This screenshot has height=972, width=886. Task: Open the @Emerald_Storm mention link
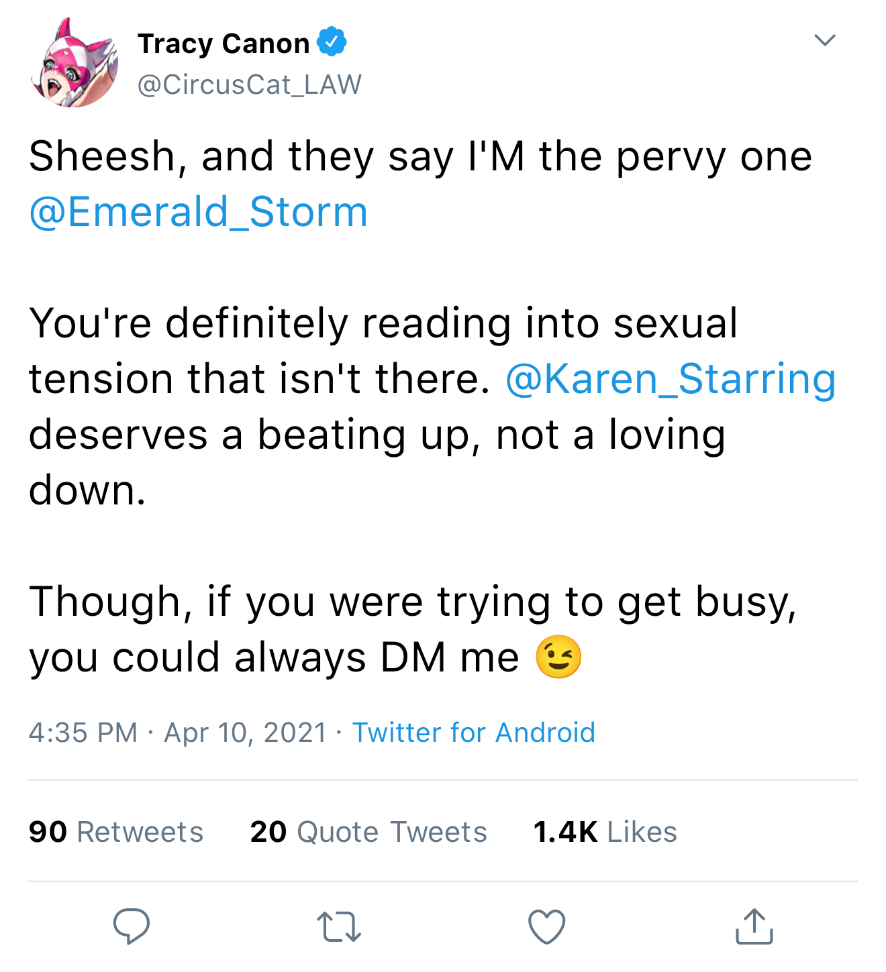pos(199,212)
